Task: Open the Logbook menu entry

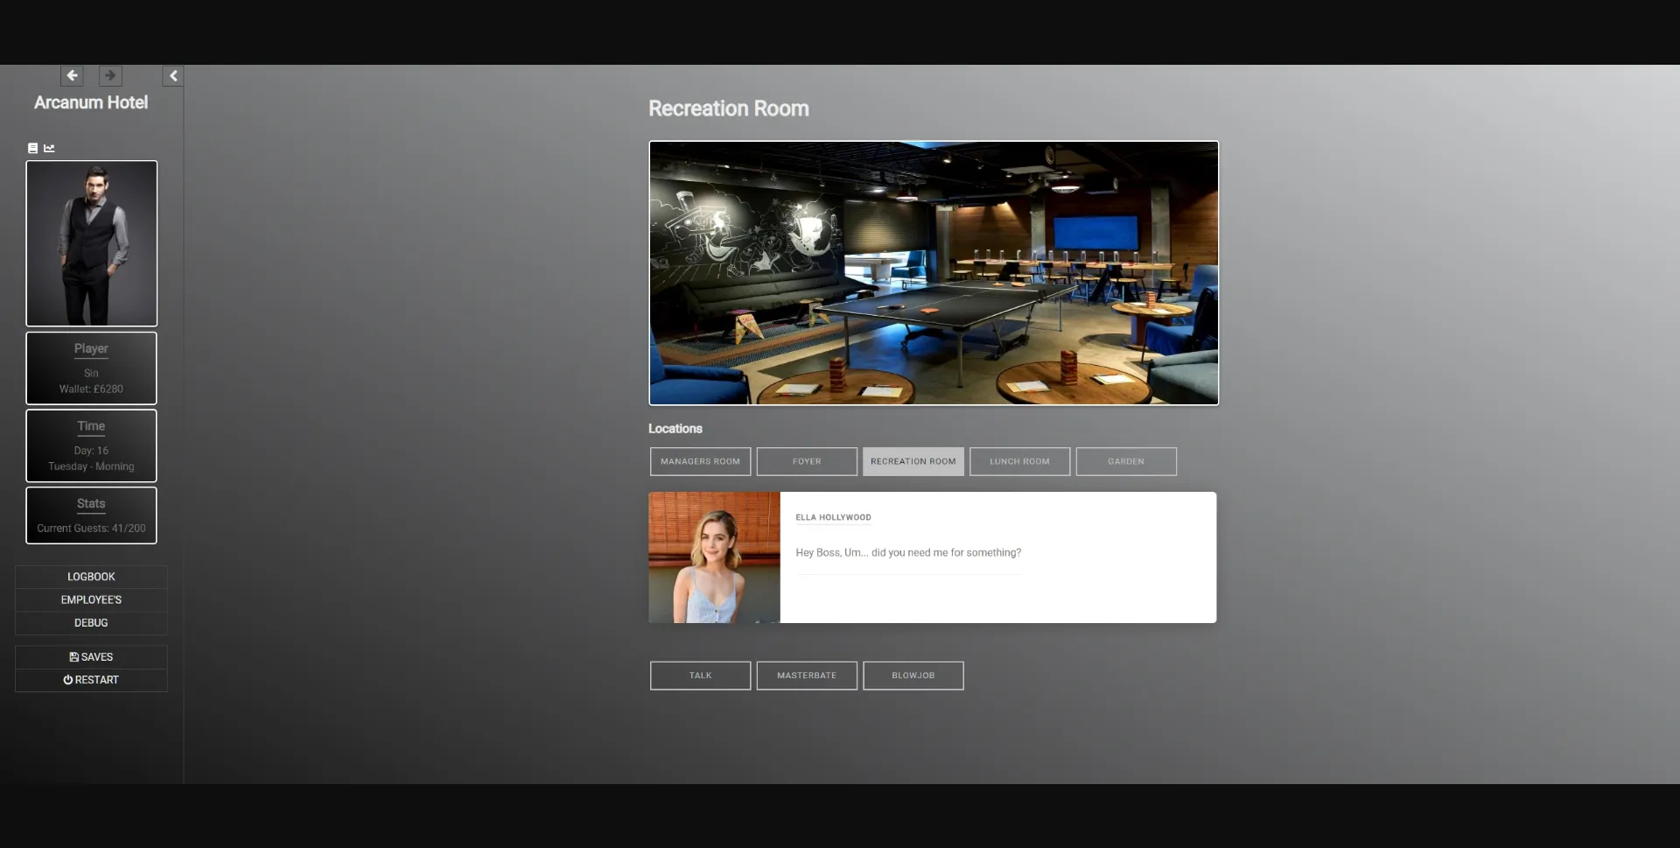Action: (91, 577)
